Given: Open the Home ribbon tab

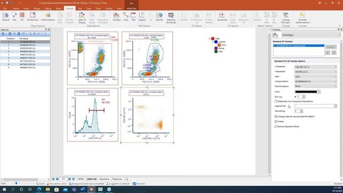Looking at the screenshot, I should pyautogui.click(x=16, y=9).
